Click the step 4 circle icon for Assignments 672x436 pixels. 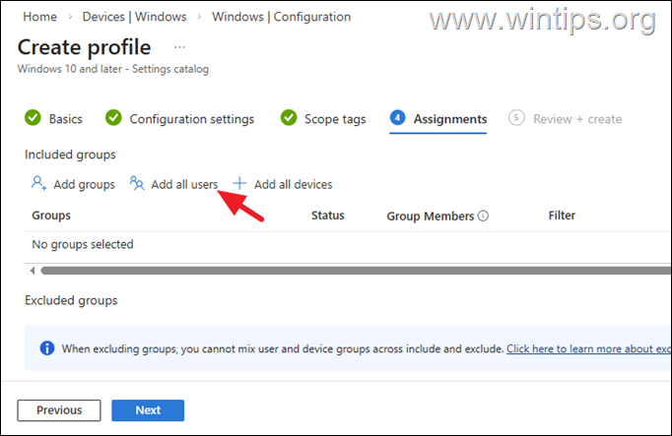pos(397,118)
